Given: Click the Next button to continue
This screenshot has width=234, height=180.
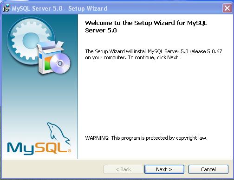Looking at the screenshot, I should pos(164,169).
